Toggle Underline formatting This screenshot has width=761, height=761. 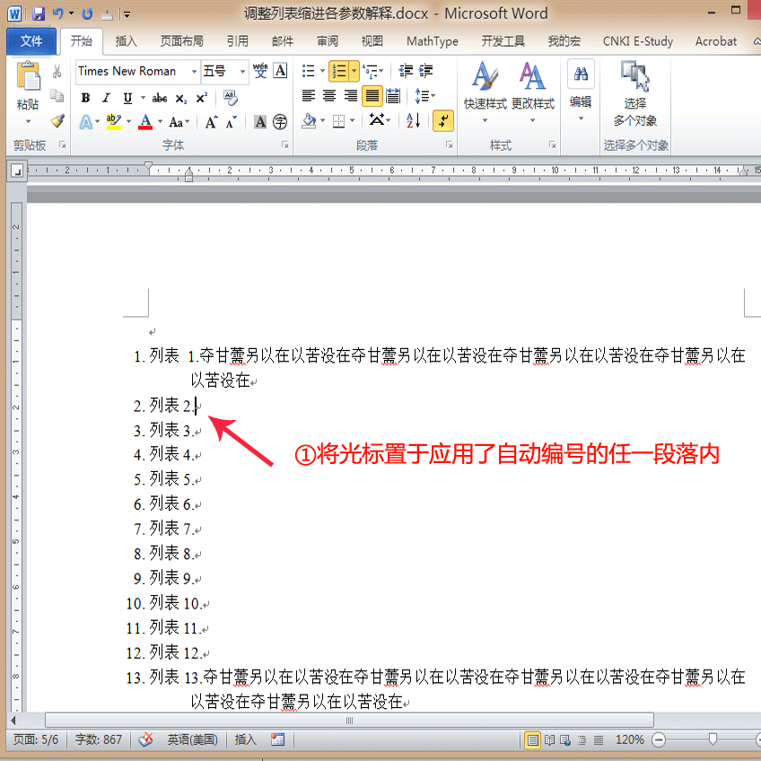(x=127, y=98)
